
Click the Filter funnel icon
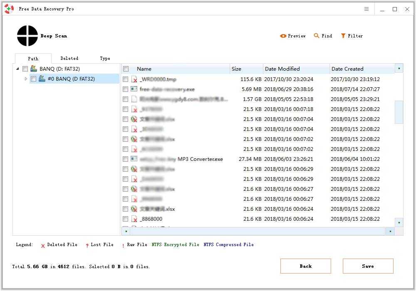[343, 36]
